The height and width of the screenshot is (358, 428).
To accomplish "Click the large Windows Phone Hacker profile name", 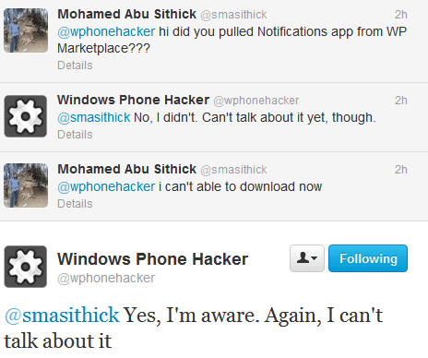I will point(152,259).
